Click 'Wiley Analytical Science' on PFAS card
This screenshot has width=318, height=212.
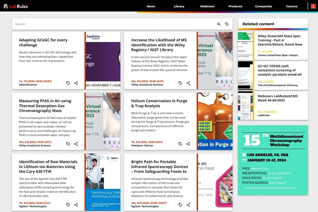tap(35, 145)
